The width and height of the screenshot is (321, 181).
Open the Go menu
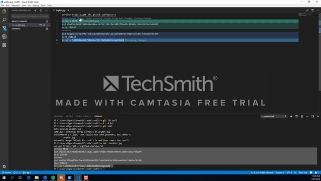(x=29, y=6)
